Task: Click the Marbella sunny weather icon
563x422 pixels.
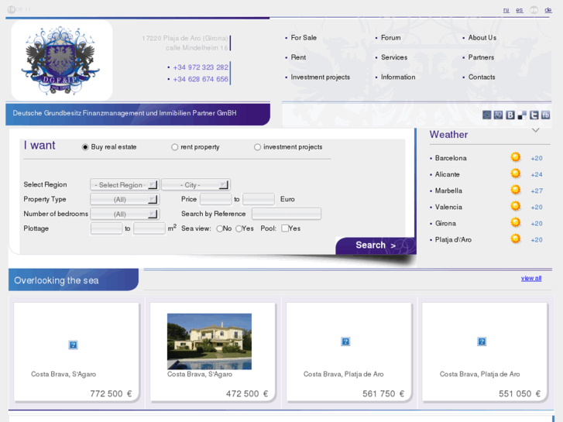Action: coord(515,190)
